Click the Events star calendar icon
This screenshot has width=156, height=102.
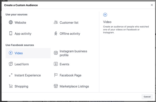[56, 64]
